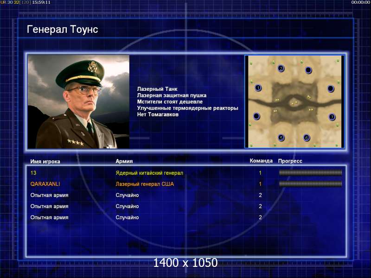The height and width of the screenshot is (278, 371).
Task: Click the Команда column header
Action: tap(261, 161)
